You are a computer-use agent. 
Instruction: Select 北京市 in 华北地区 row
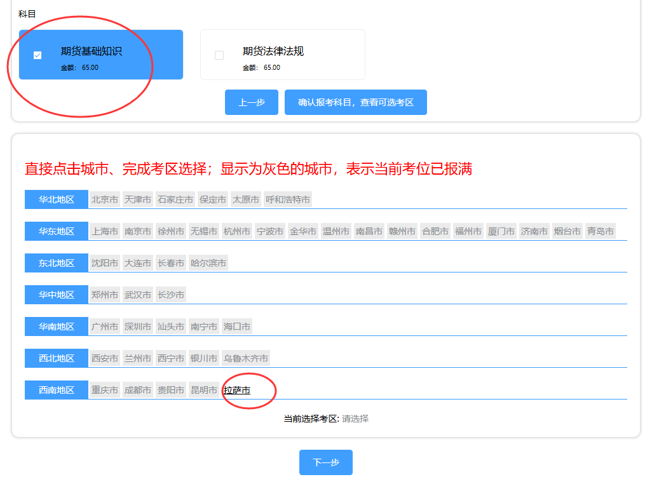coord(105,199)
